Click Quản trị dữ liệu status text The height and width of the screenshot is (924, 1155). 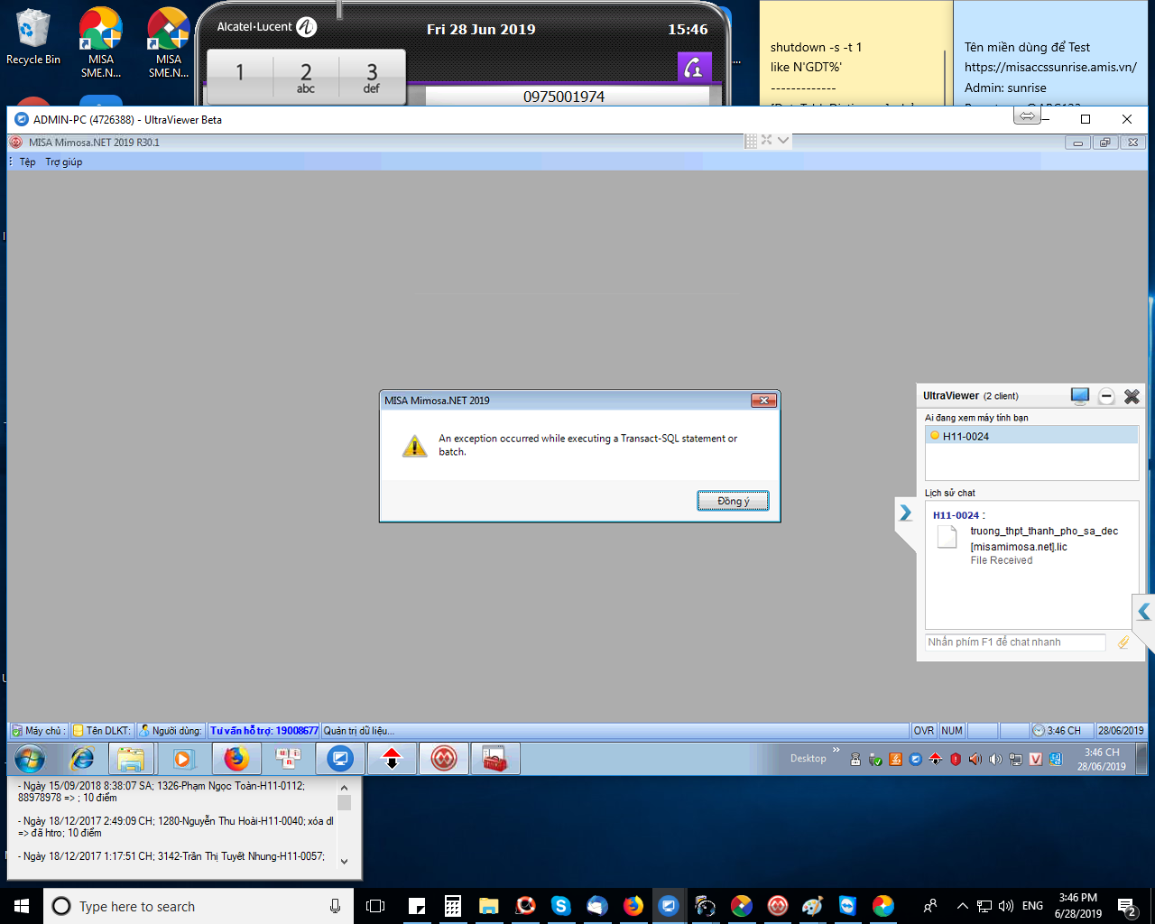[x=358, y=731]
